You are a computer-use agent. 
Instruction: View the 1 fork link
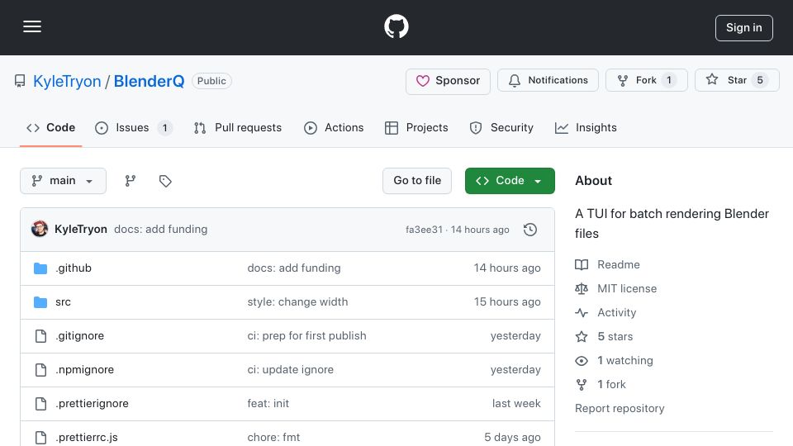click(611, 385)
